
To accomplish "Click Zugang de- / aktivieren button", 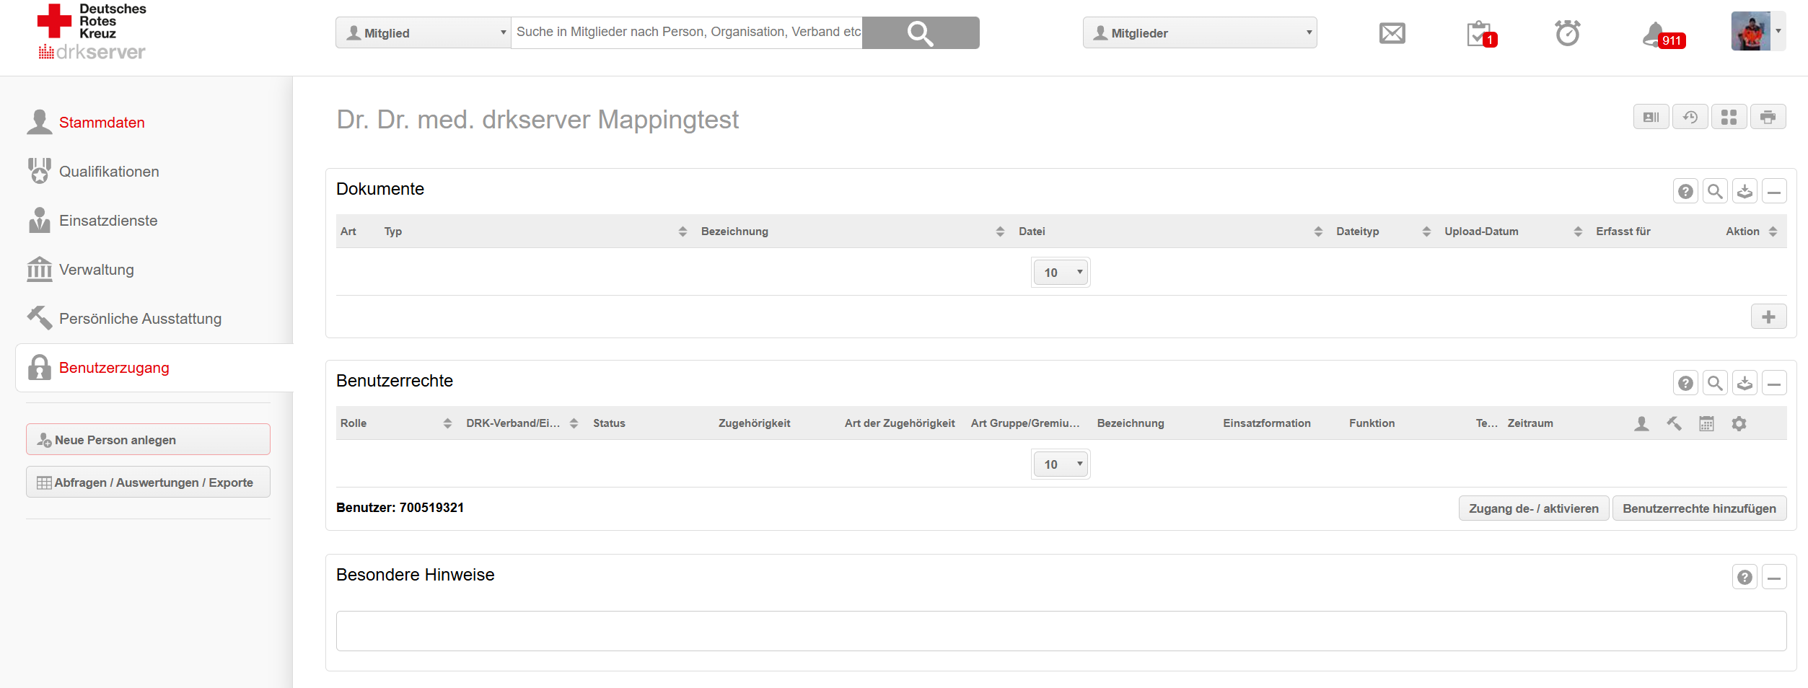I will (1533, 508).
